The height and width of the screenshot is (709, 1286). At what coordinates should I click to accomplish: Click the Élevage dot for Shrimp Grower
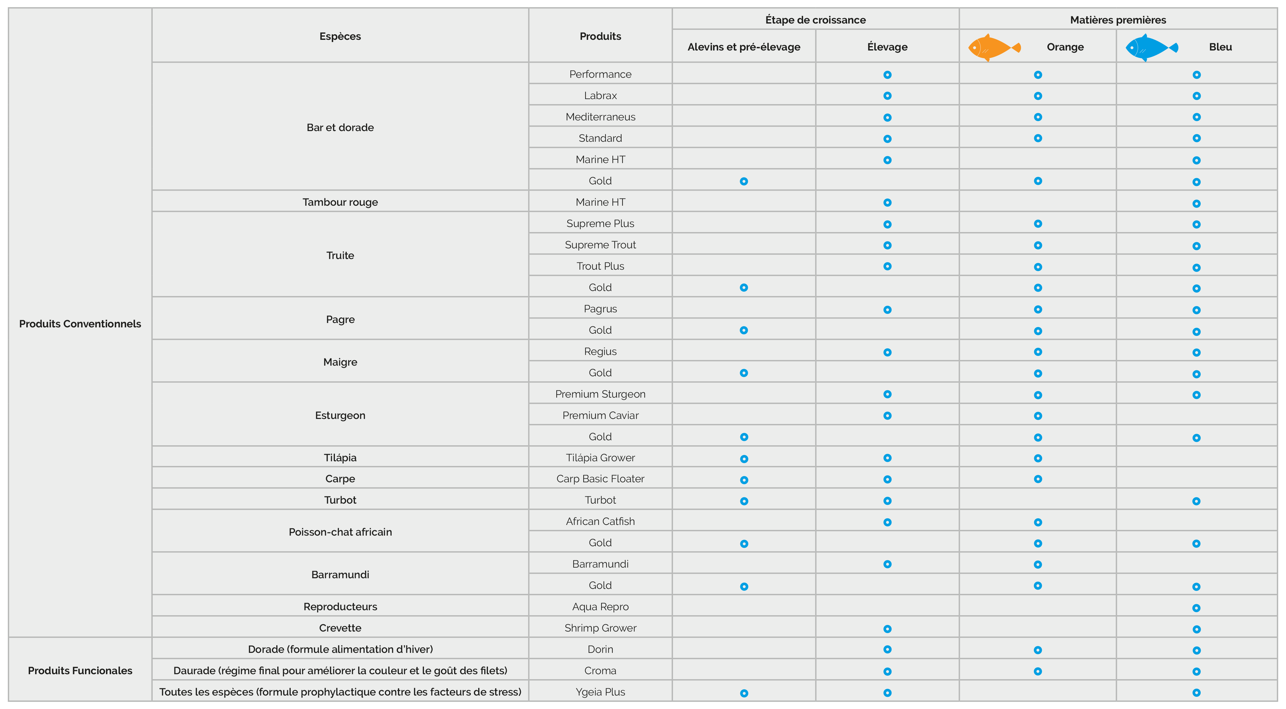tap(887, 629)
